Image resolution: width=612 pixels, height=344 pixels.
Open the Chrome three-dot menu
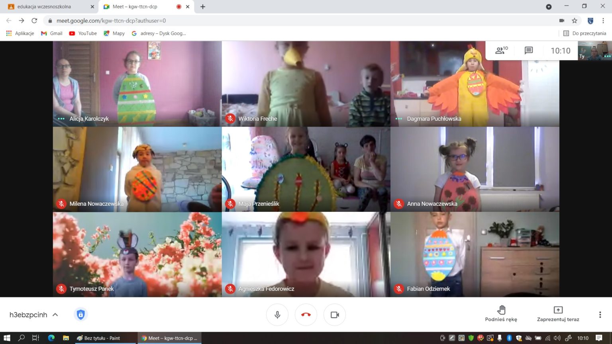603,21
